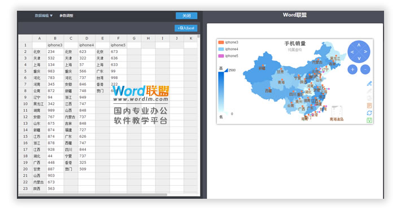Select cell with value 623
The width and height of the screenshot is (401, 214).
point(87,51)
